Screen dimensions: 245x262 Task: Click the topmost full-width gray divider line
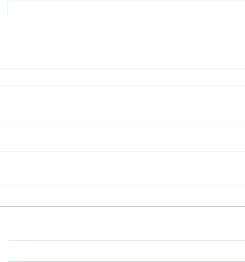122,68
